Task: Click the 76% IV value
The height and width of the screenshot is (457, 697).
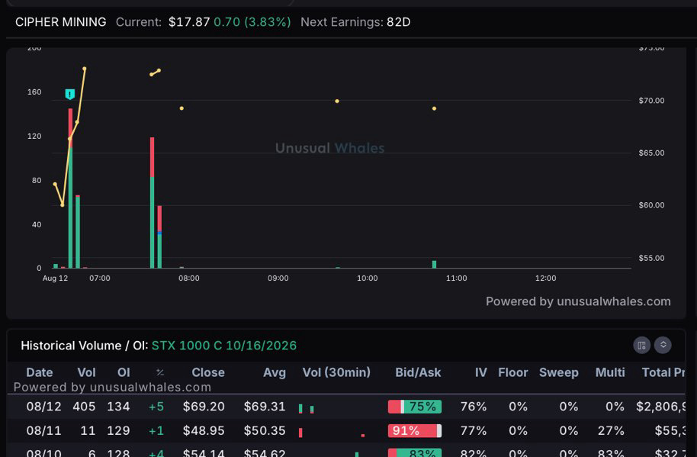Action: 474,407
